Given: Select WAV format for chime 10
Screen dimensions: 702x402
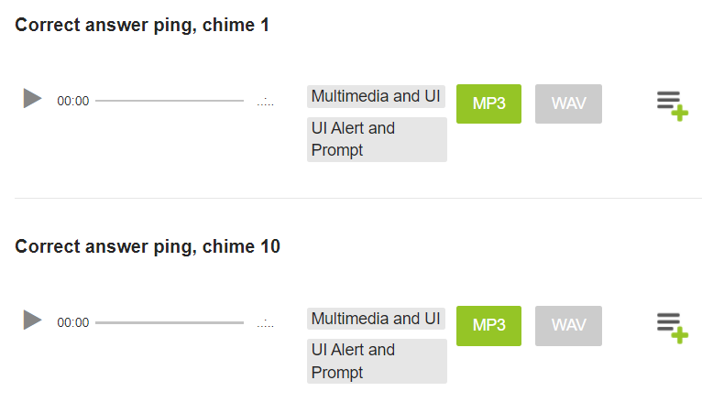Looking at the screenshot, I should (568, 325).
